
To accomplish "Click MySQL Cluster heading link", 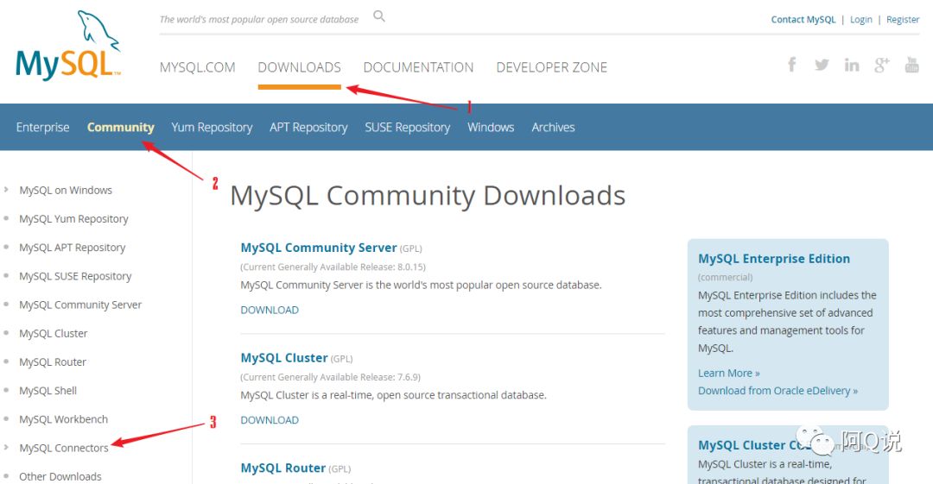I will click(x=284, y=358).
